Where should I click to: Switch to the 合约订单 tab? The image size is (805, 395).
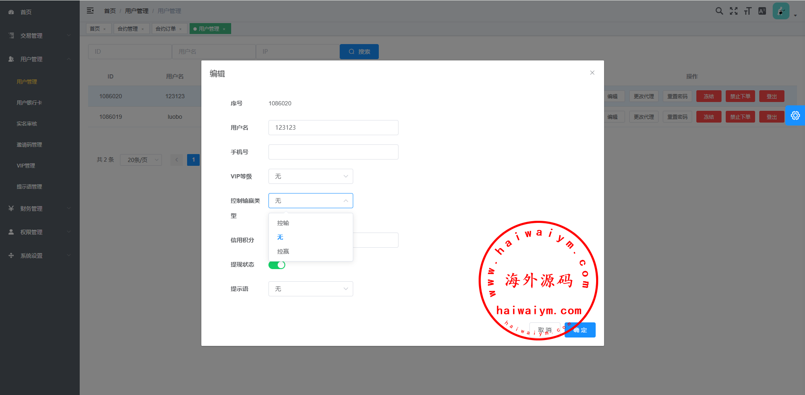pyautogui.click(x=166, y=29)
